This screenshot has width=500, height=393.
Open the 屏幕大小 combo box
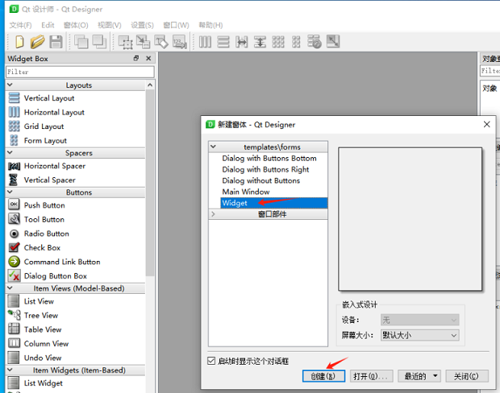(x=419, y=335)
